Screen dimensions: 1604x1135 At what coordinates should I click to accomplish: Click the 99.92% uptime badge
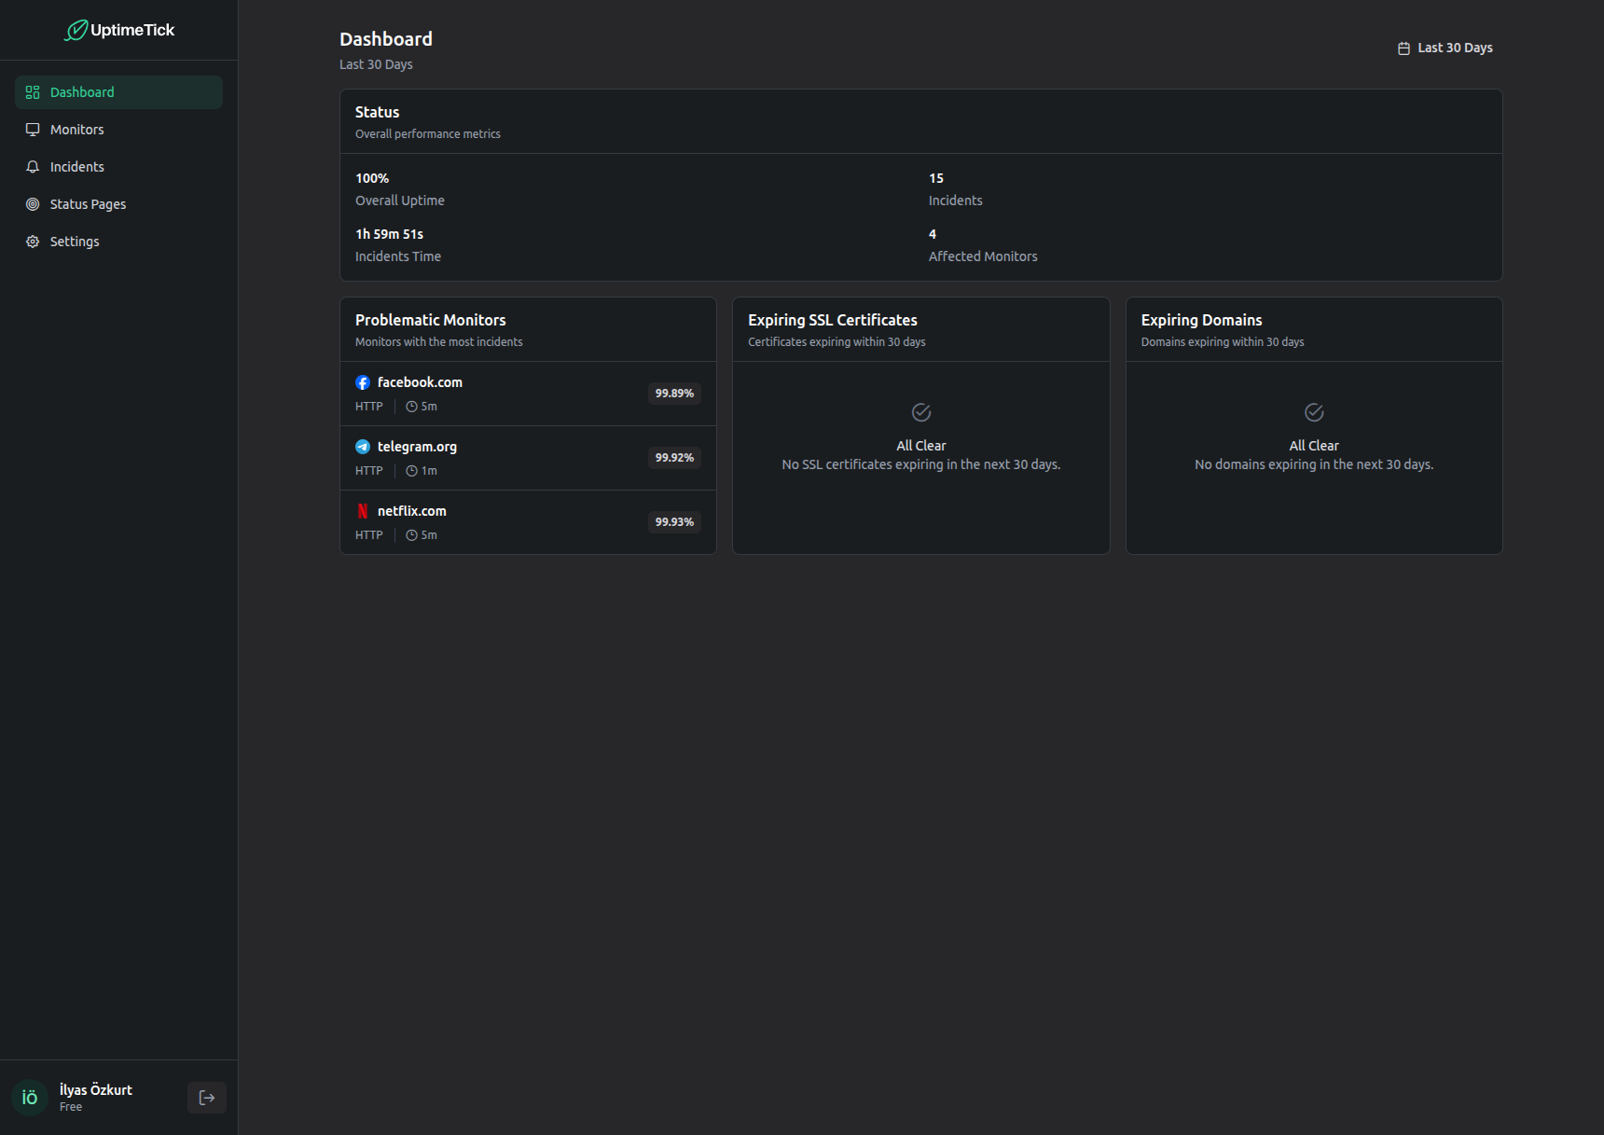pyautogui.click(x=674, y=458)
